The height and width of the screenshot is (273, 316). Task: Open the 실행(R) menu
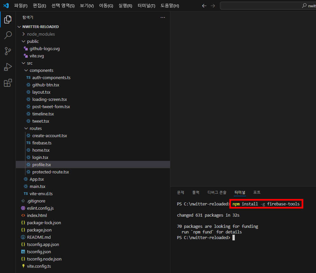pyautogui.click(x=125, y=6)
